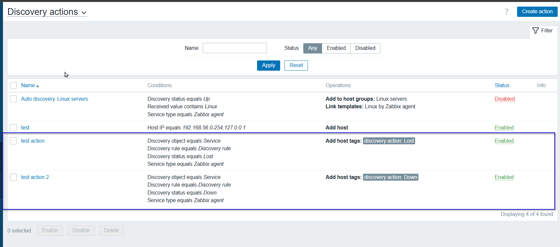Tick the select-all checkbox in header
This screenshot has height=247, width=560.
point(14,86)
